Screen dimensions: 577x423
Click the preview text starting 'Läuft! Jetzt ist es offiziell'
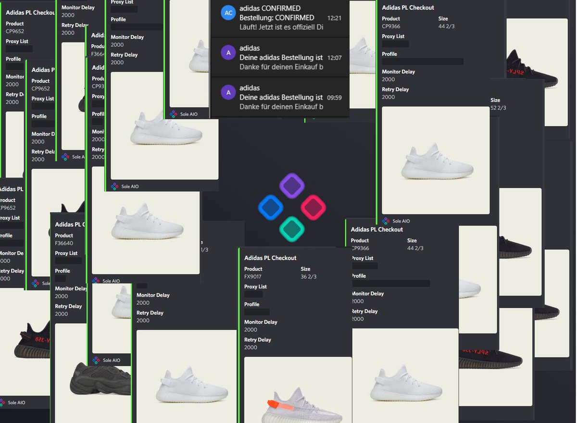[281, 27]
